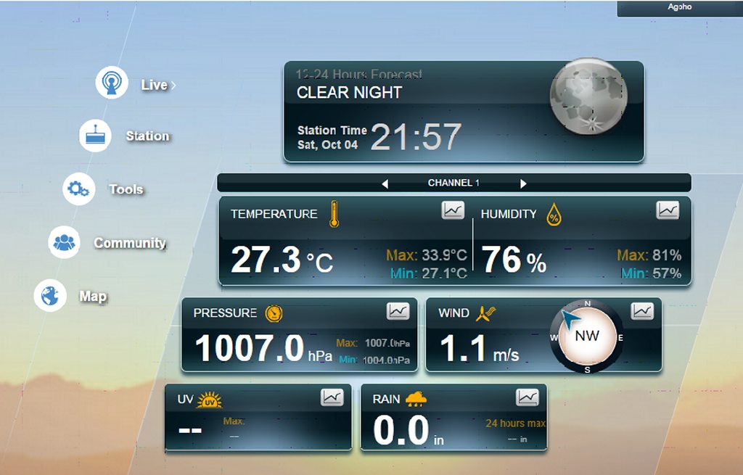Click the Live broadcast tower icon
This screenshot has height=475, width=743.
112,83
